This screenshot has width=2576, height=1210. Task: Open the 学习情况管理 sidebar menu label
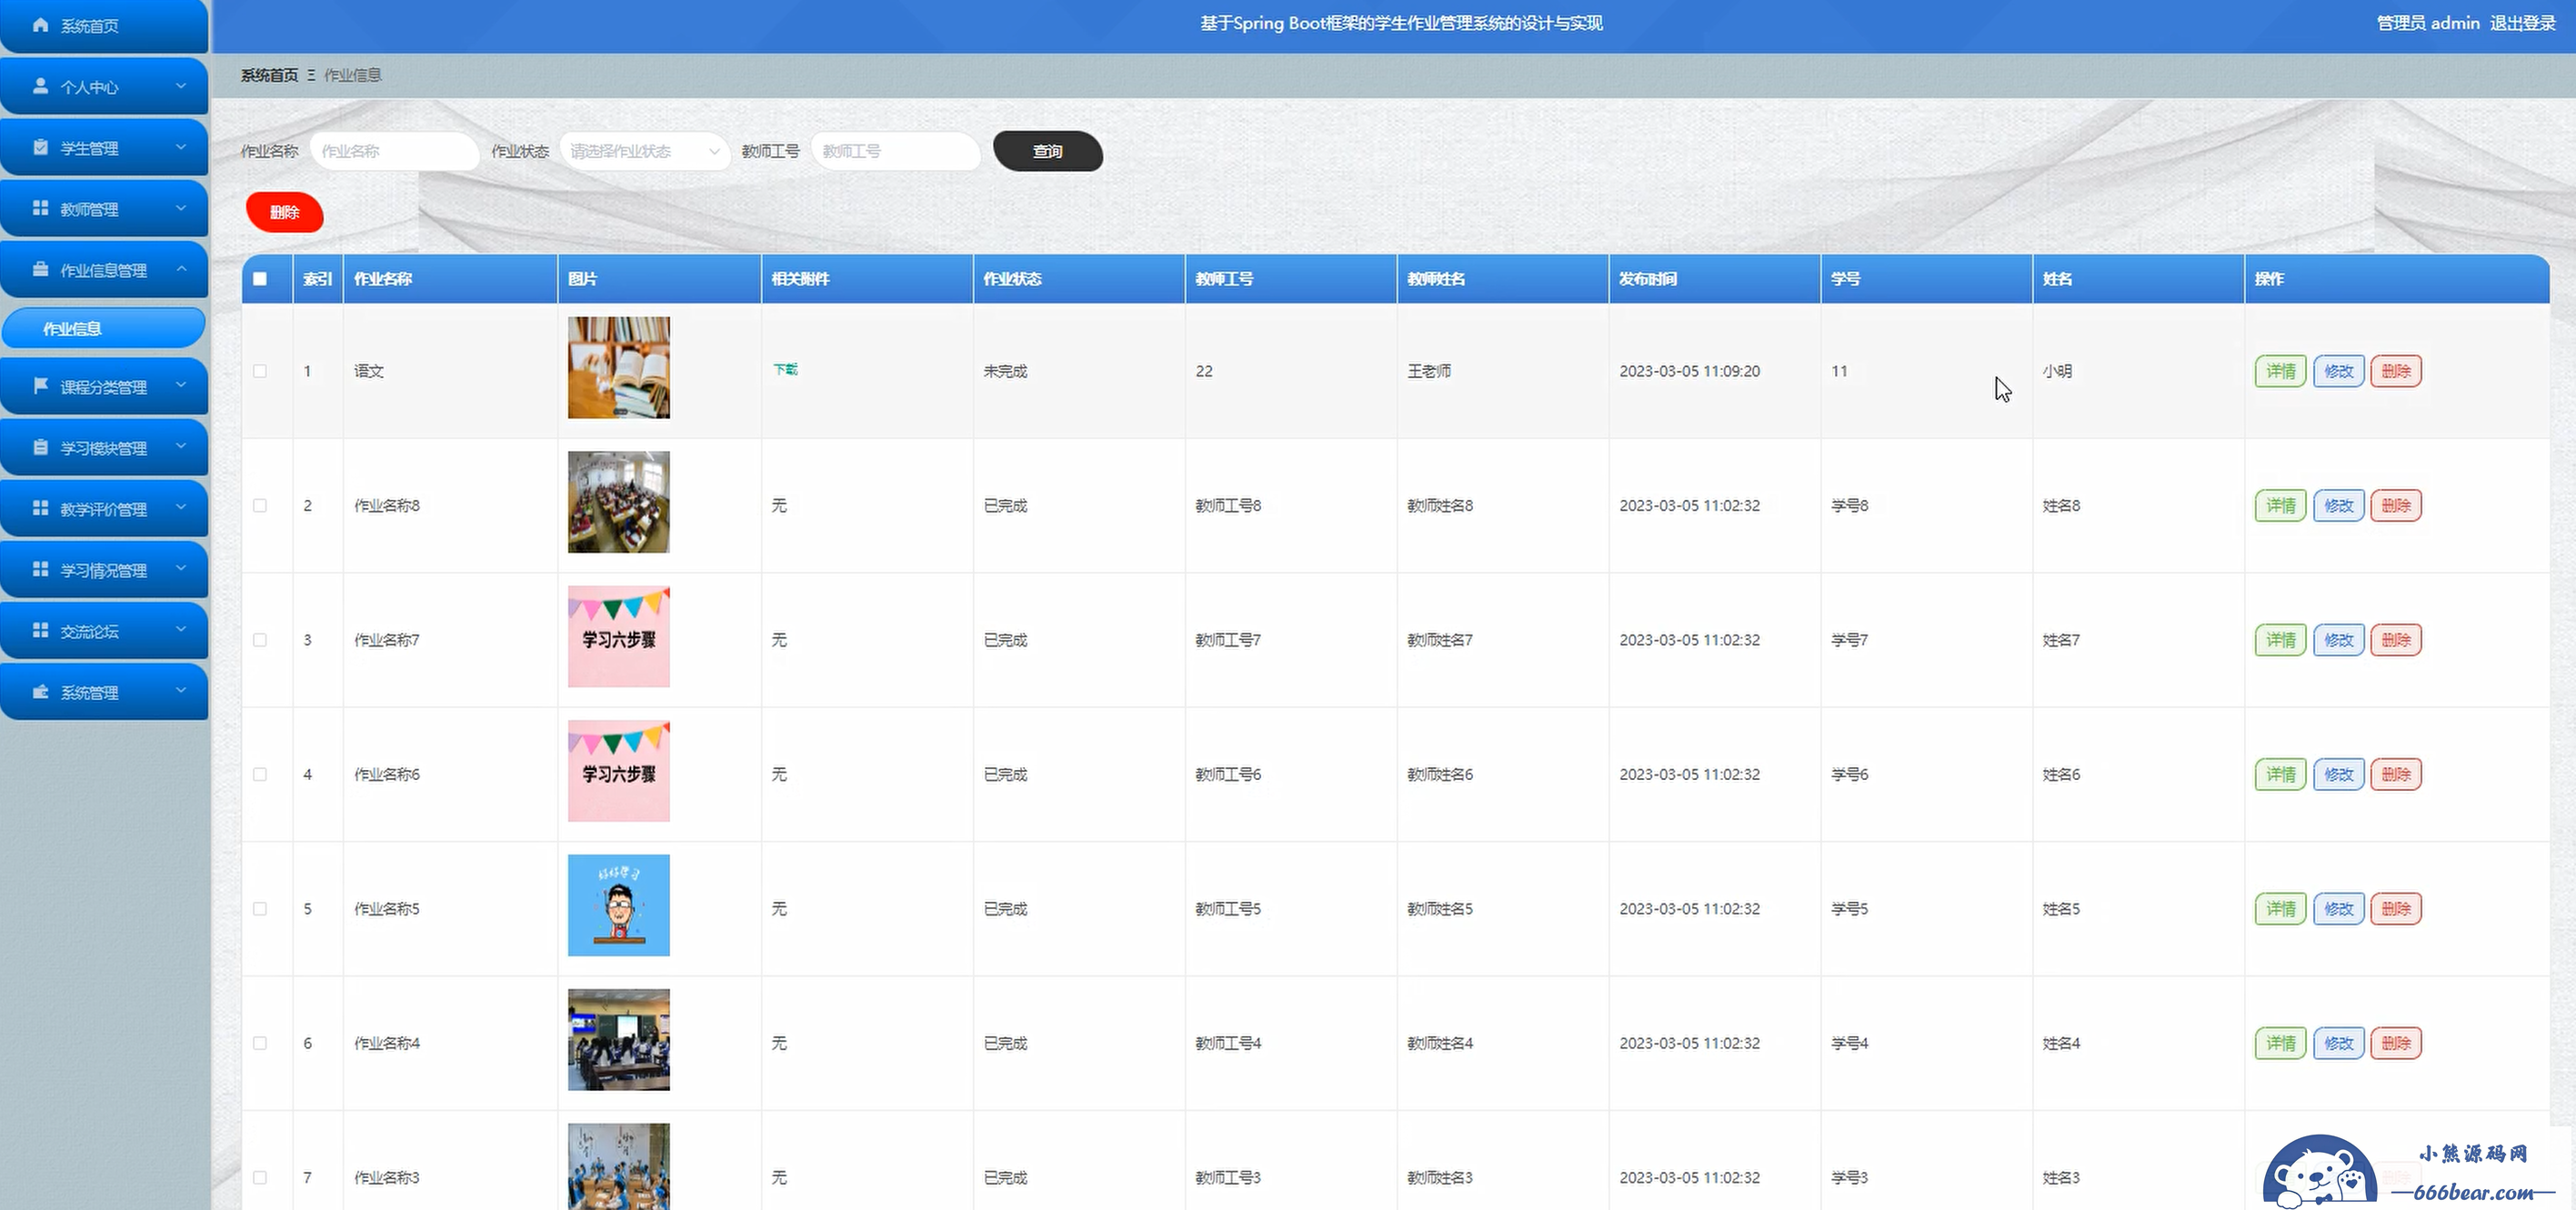coord(103,570)
